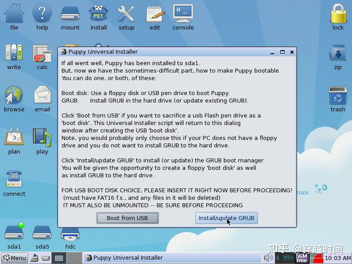Open the plan calendar
352x264 pixels.
click(x=14, y=136)
